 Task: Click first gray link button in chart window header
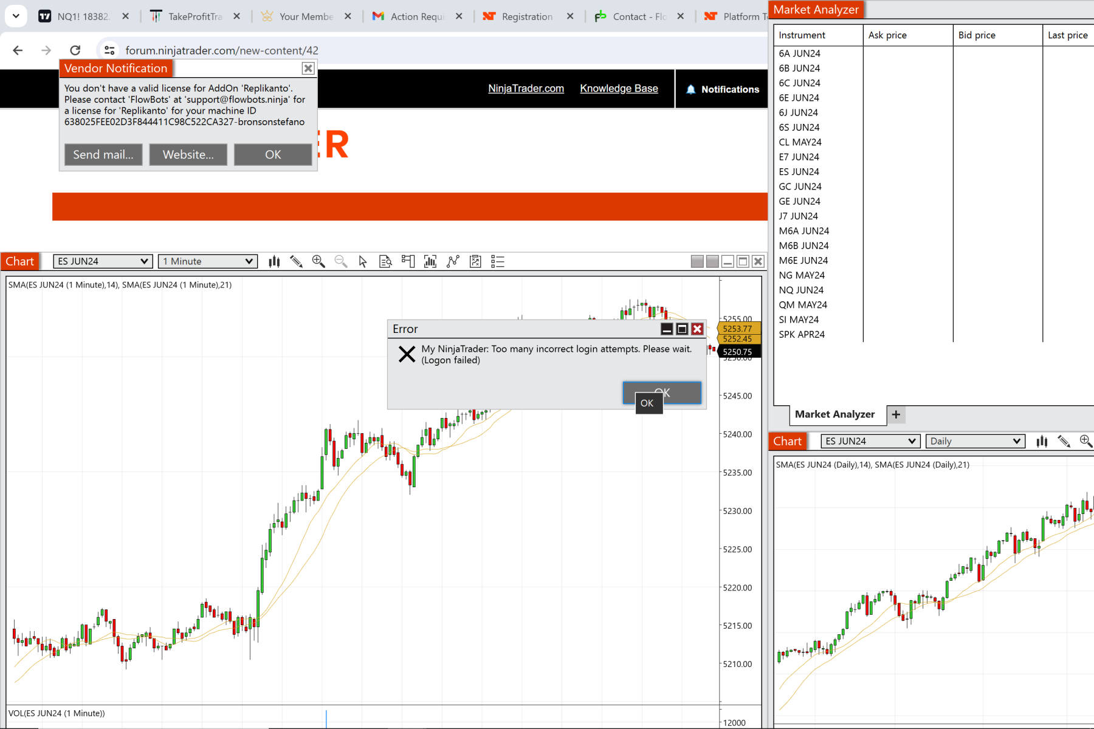[697, 261]
